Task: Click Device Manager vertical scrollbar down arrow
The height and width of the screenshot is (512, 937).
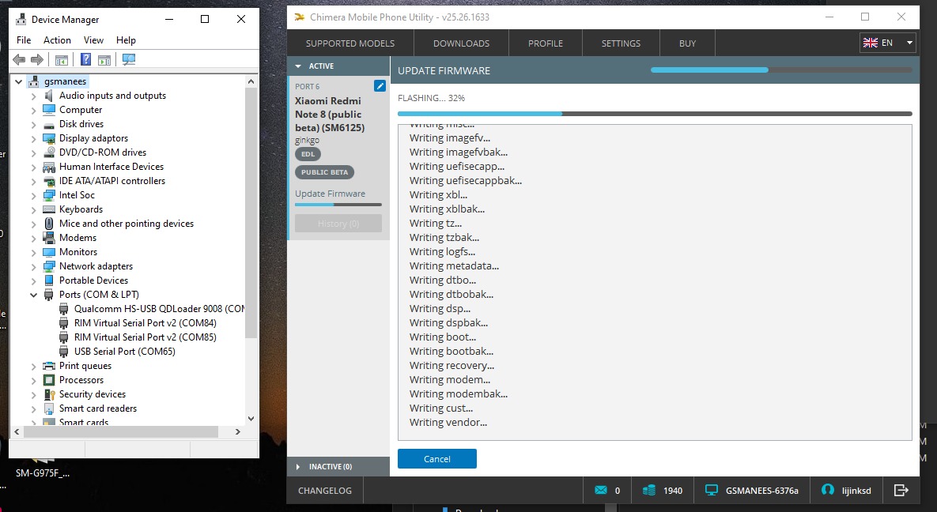Action: tap(251, 418)
